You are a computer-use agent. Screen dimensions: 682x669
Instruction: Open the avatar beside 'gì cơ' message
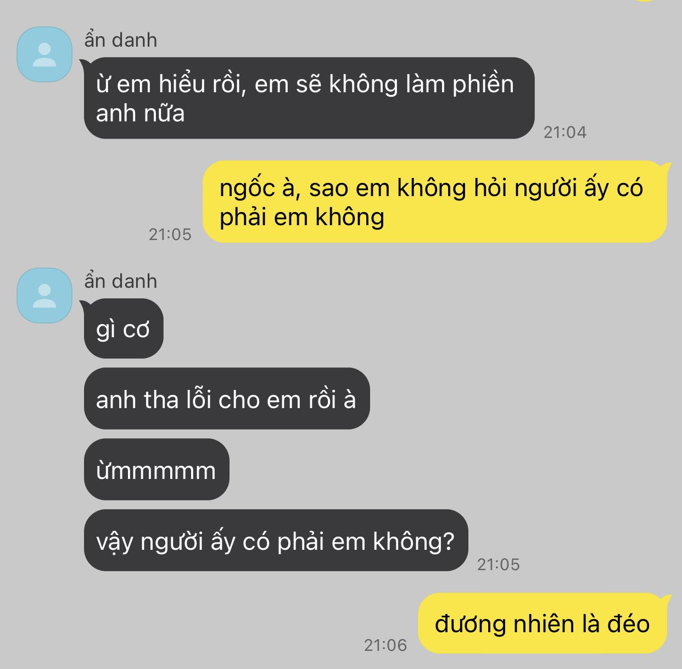click(x=44, y=296)
